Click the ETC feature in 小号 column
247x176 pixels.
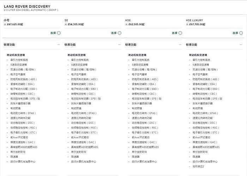click(24, 133)
